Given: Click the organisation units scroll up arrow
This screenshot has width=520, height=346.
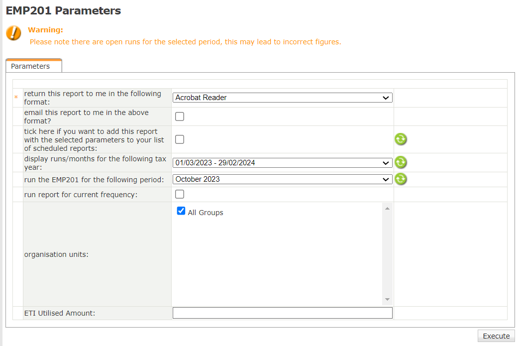Looking at the screenshot, I should click(x=387, y=208).
